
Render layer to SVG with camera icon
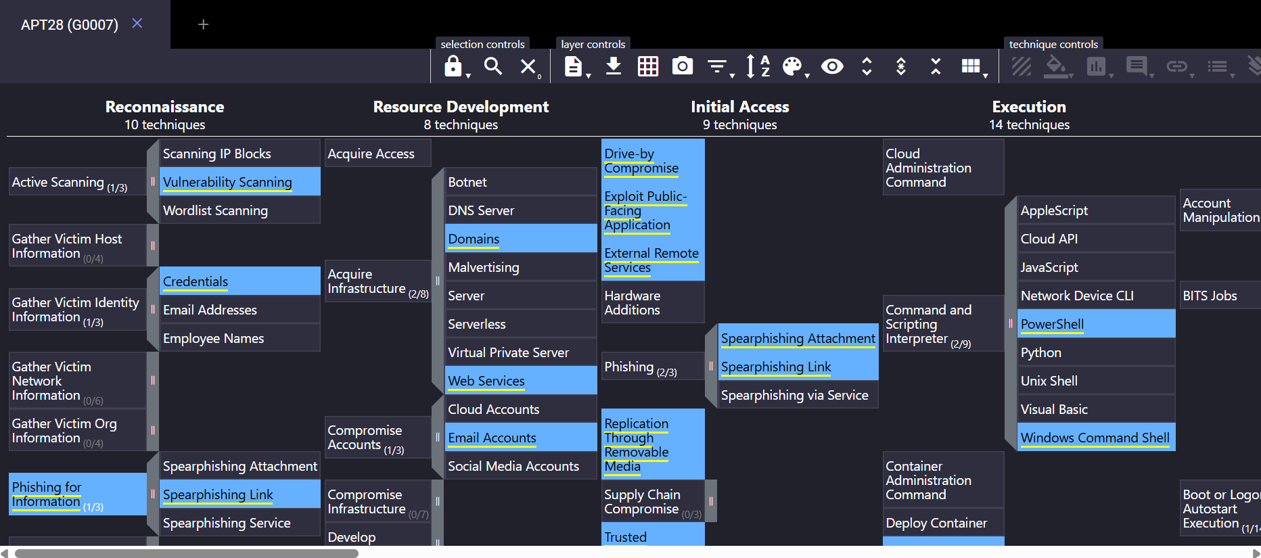point(683,66)
